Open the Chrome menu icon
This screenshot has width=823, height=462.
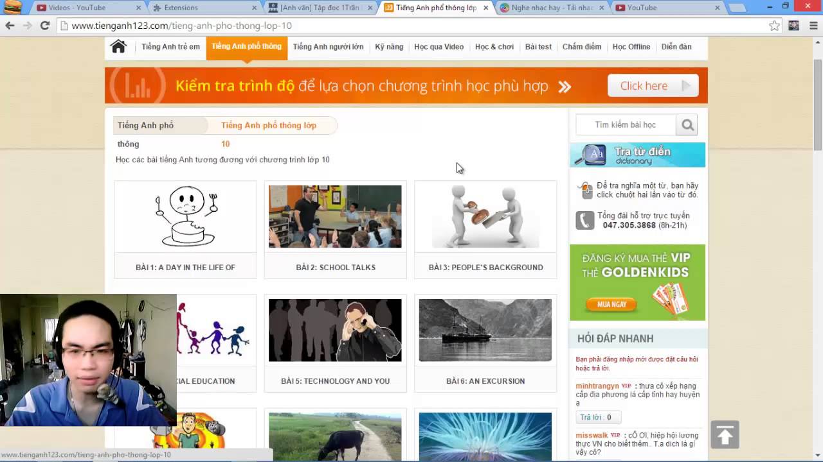pos(813,26)
